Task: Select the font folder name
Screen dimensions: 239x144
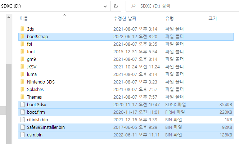Action: click(x=31, y=51)
